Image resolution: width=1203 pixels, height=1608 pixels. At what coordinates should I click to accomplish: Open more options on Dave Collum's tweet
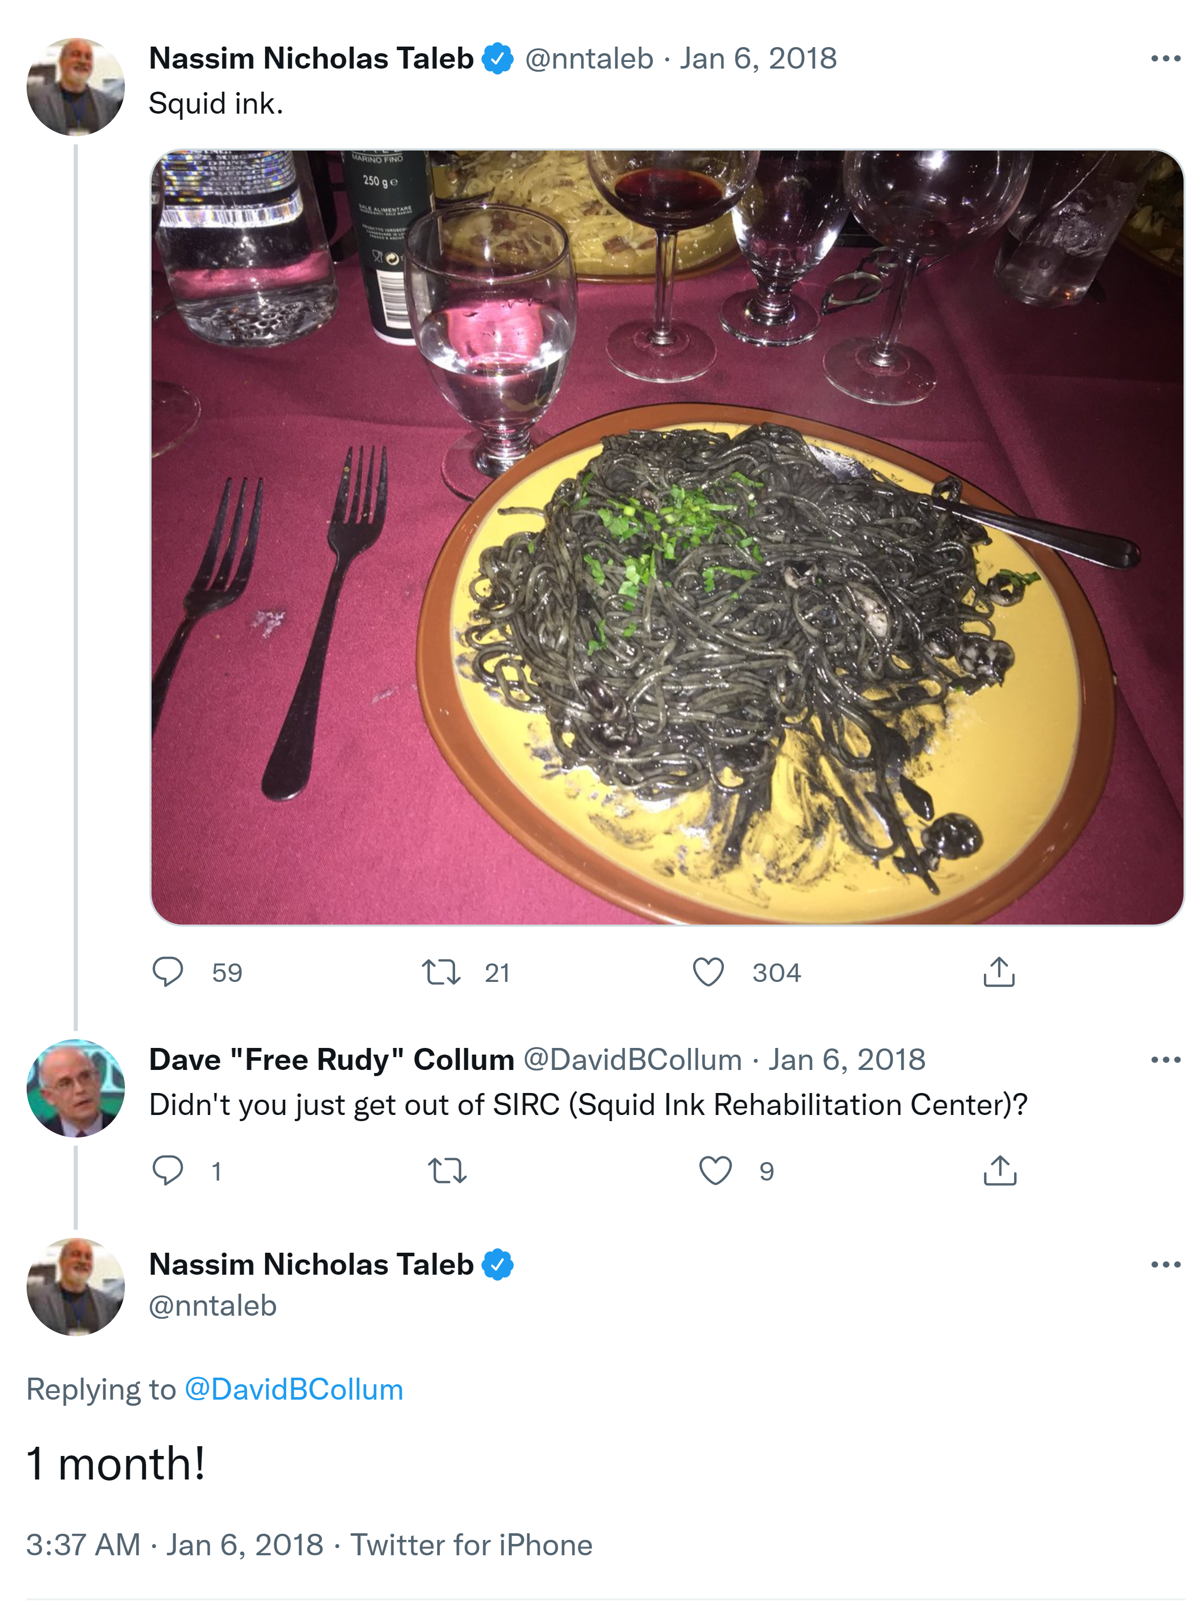click(x=1165, y=1060)
